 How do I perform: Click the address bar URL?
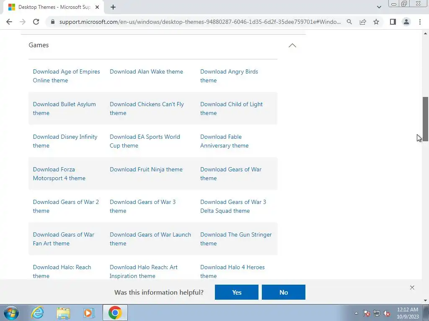[200, 22]
